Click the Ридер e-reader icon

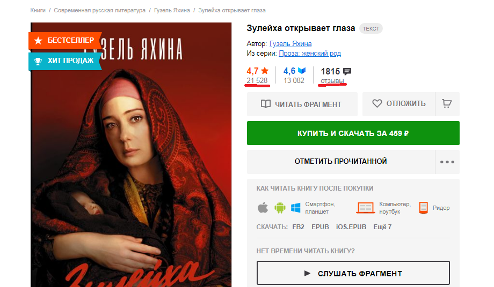pyautogui.click(x=424, y=208)
